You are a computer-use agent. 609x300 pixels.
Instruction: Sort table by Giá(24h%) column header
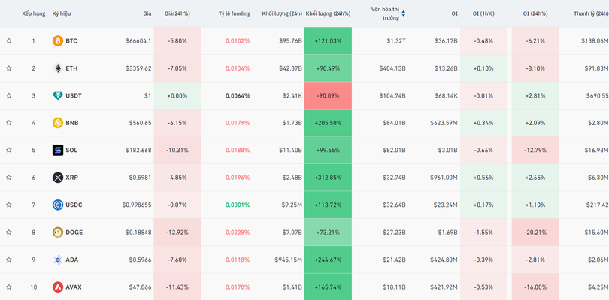[x=177, y=13]
